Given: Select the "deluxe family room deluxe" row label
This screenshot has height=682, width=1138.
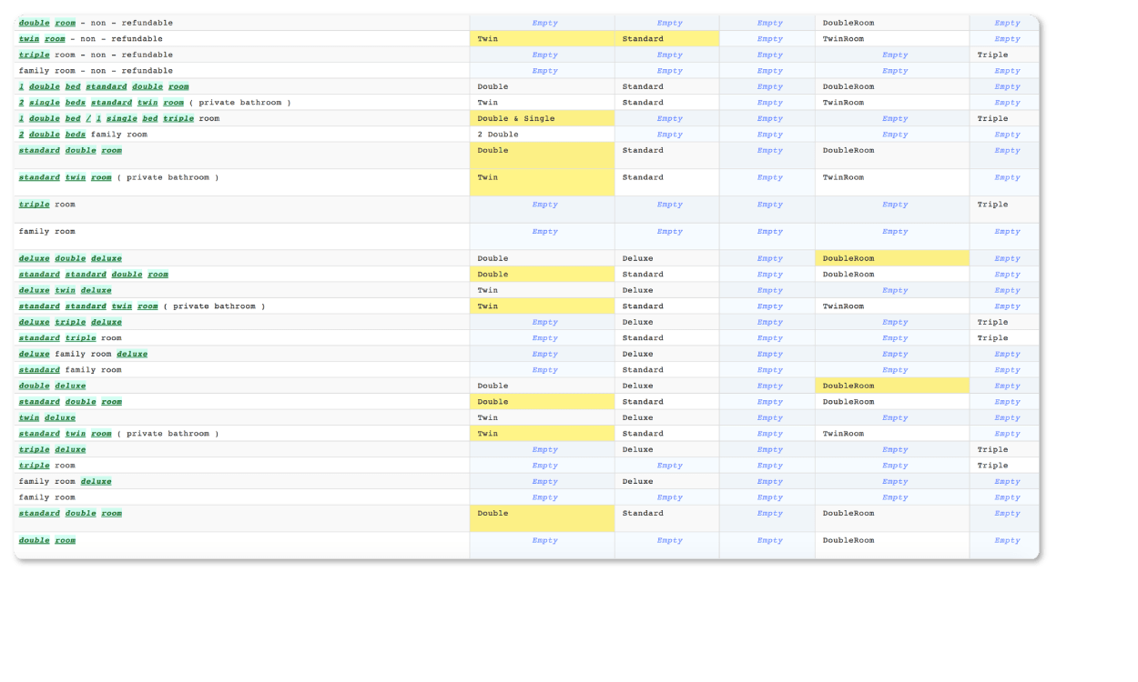Looking at the screenshot, I should 83,354.
